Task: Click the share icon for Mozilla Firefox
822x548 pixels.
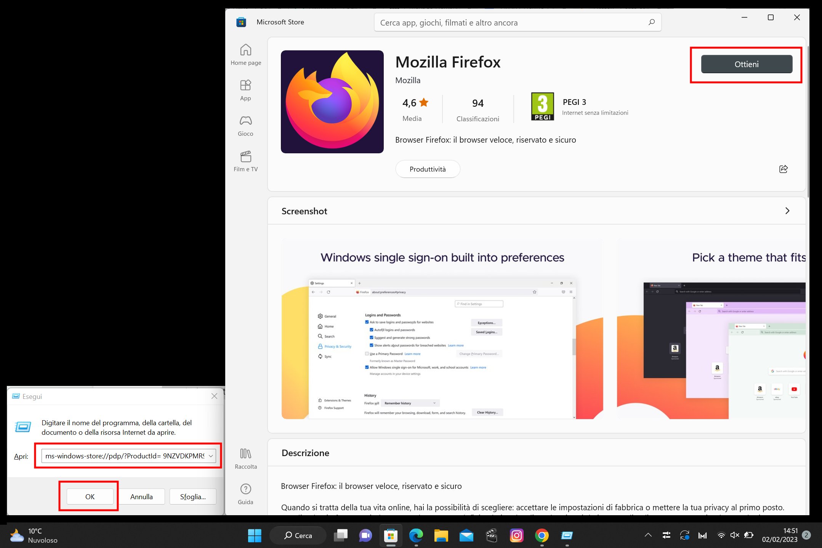Action: [783, 169]
